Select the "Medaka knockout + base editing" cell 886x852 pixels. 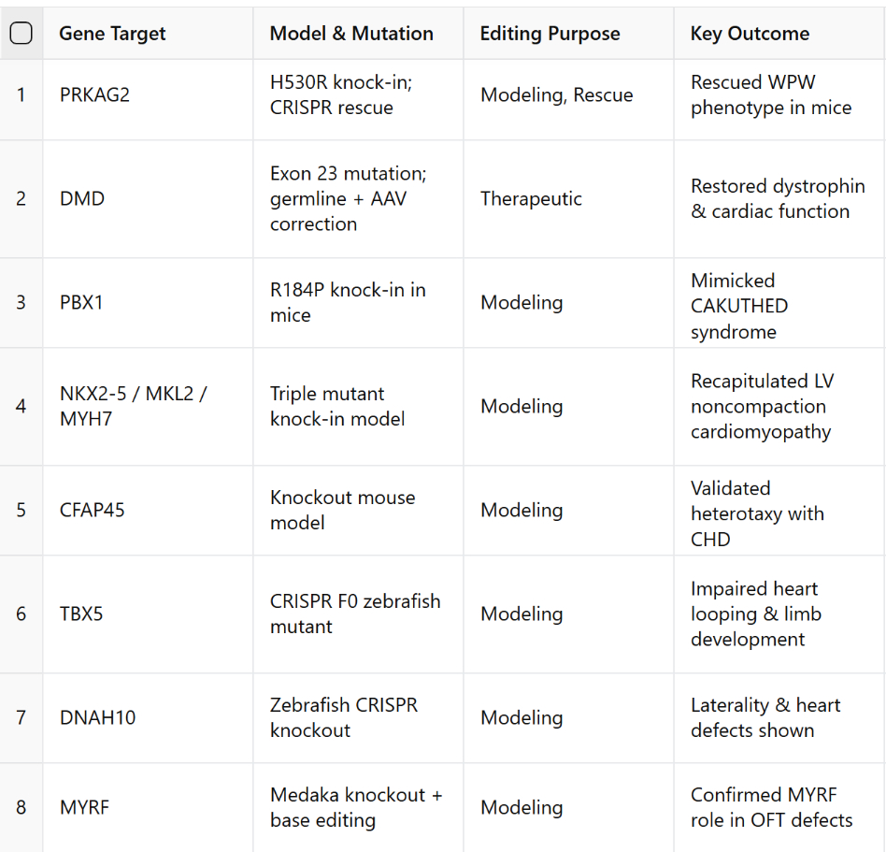[356, 807]
